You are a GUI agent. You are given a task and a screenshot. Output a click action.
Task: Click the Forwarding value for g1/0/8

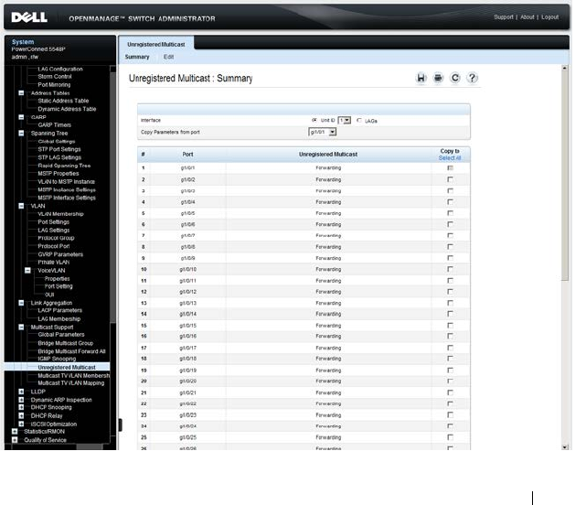coord(328,247)
